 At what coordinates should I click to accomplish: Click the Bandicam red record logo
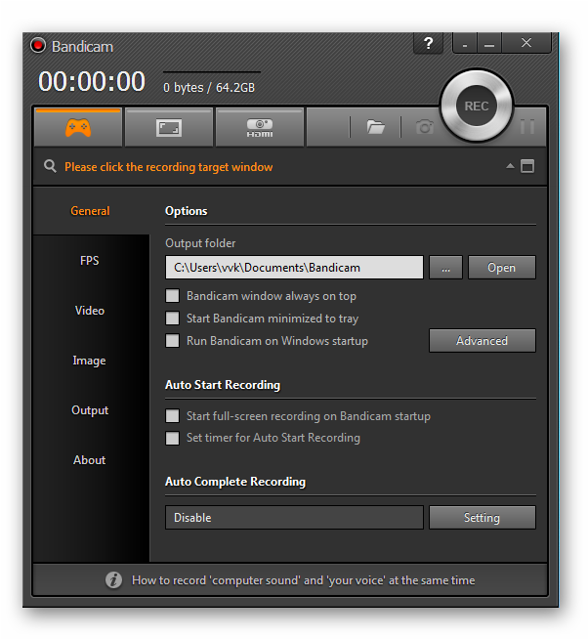(38, 45)
